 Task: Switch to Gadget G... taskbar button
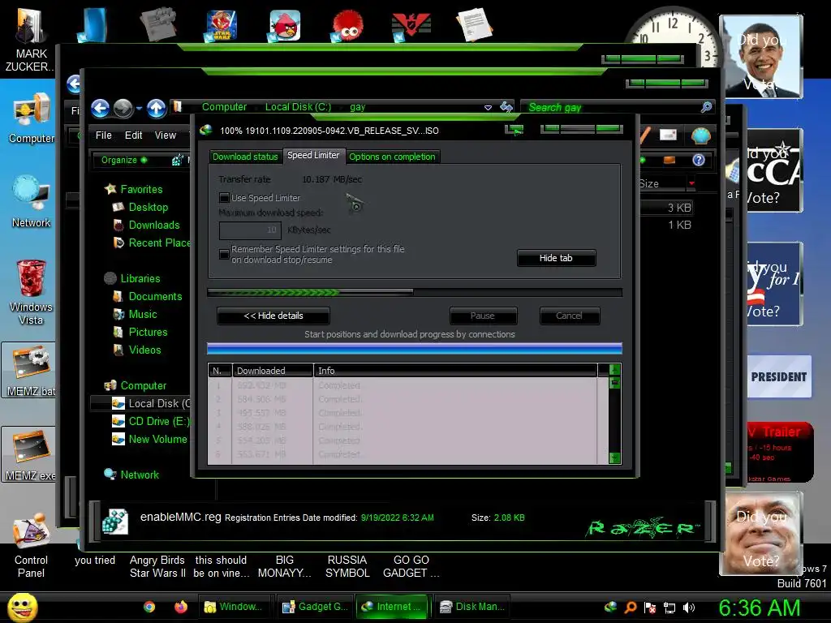point(315,607)
